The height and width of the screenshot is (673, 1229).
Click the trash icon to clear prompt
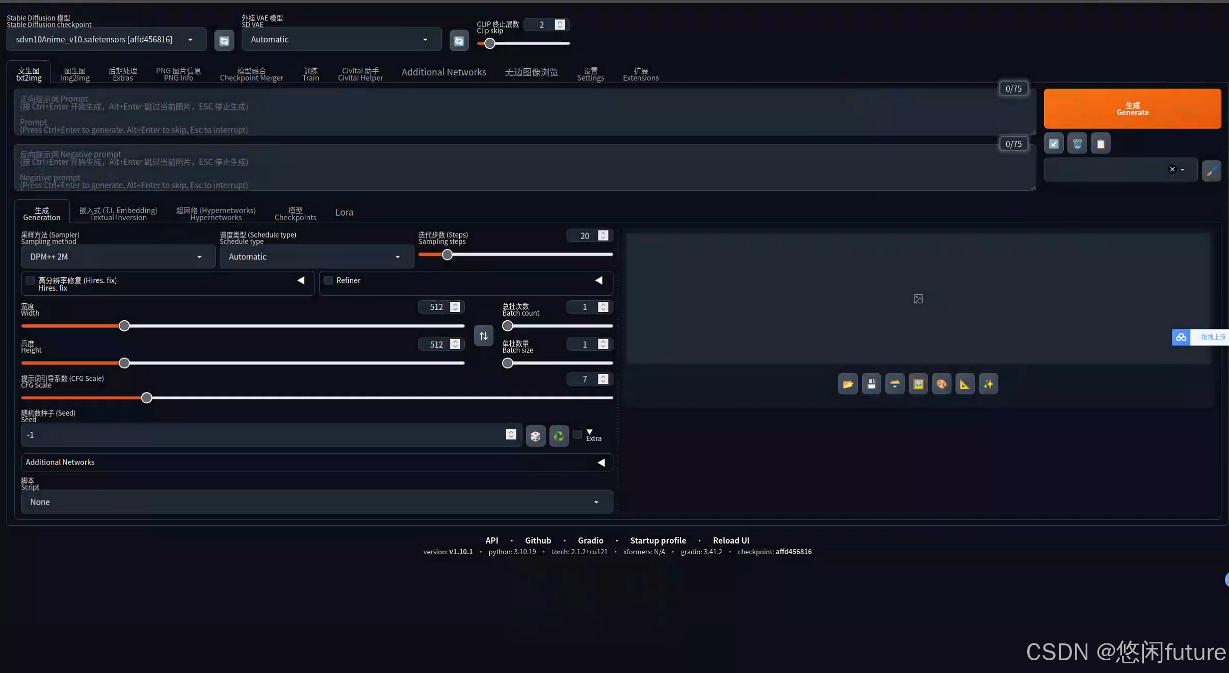tap(1077, 144)
